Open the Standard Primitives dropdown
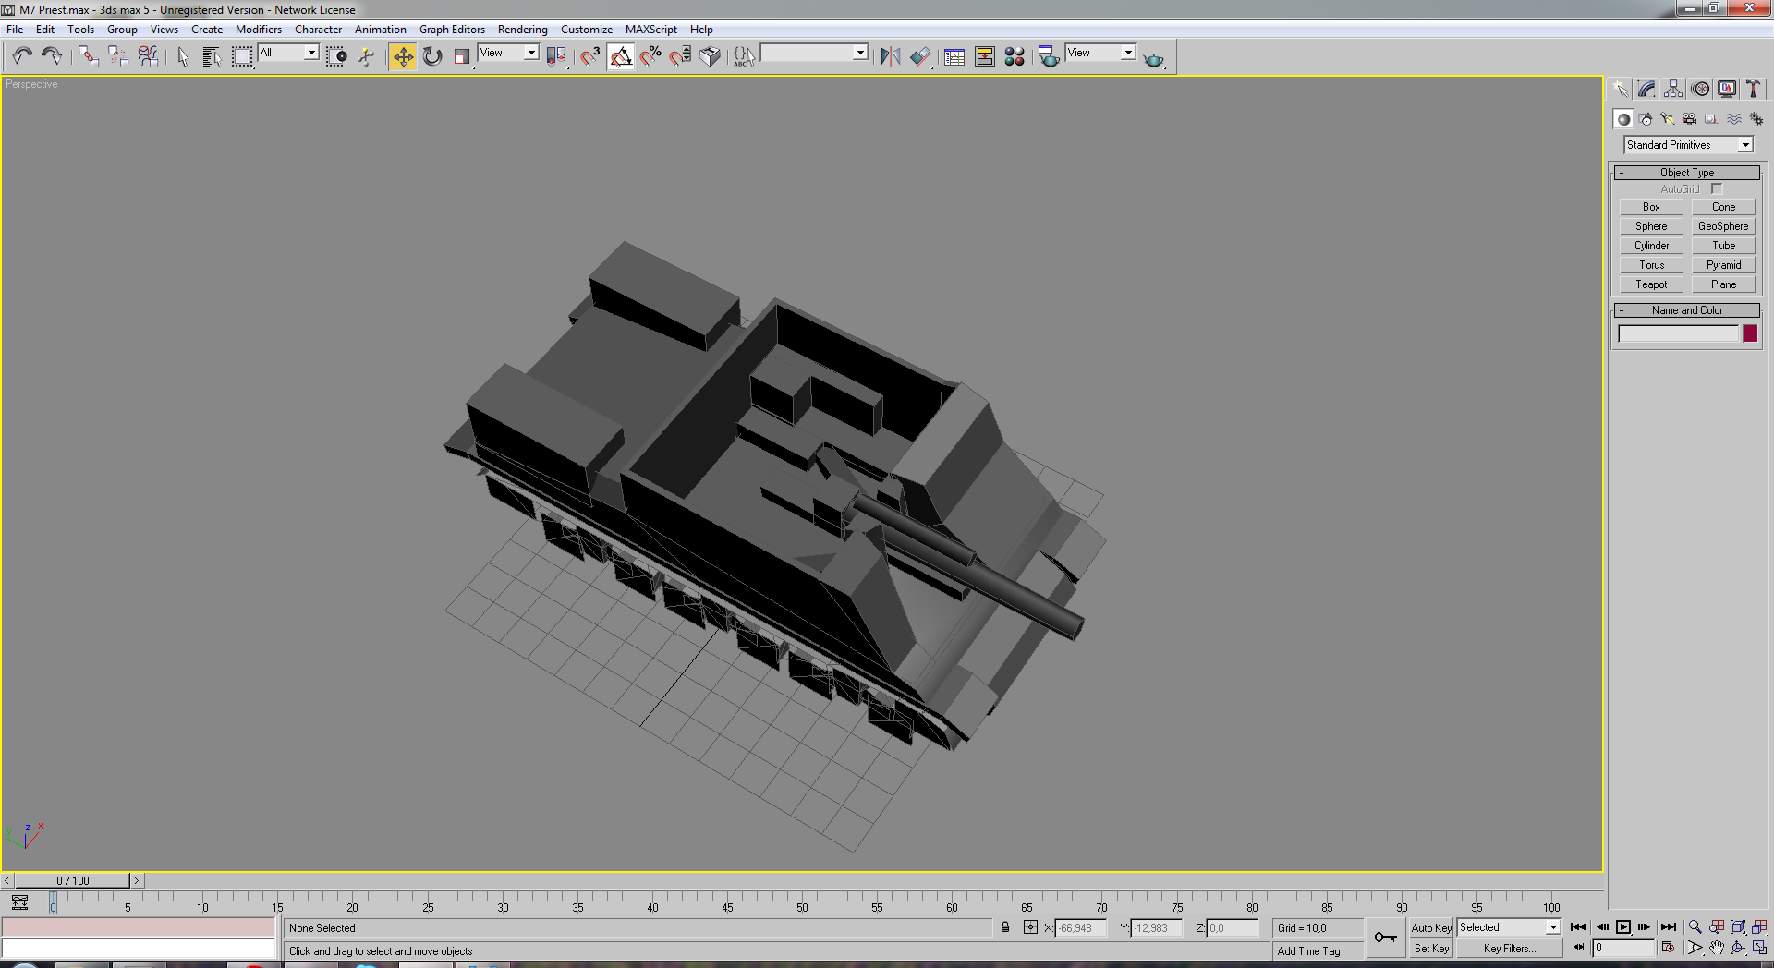The image size is (1774, 968). tap(1688, 145)
